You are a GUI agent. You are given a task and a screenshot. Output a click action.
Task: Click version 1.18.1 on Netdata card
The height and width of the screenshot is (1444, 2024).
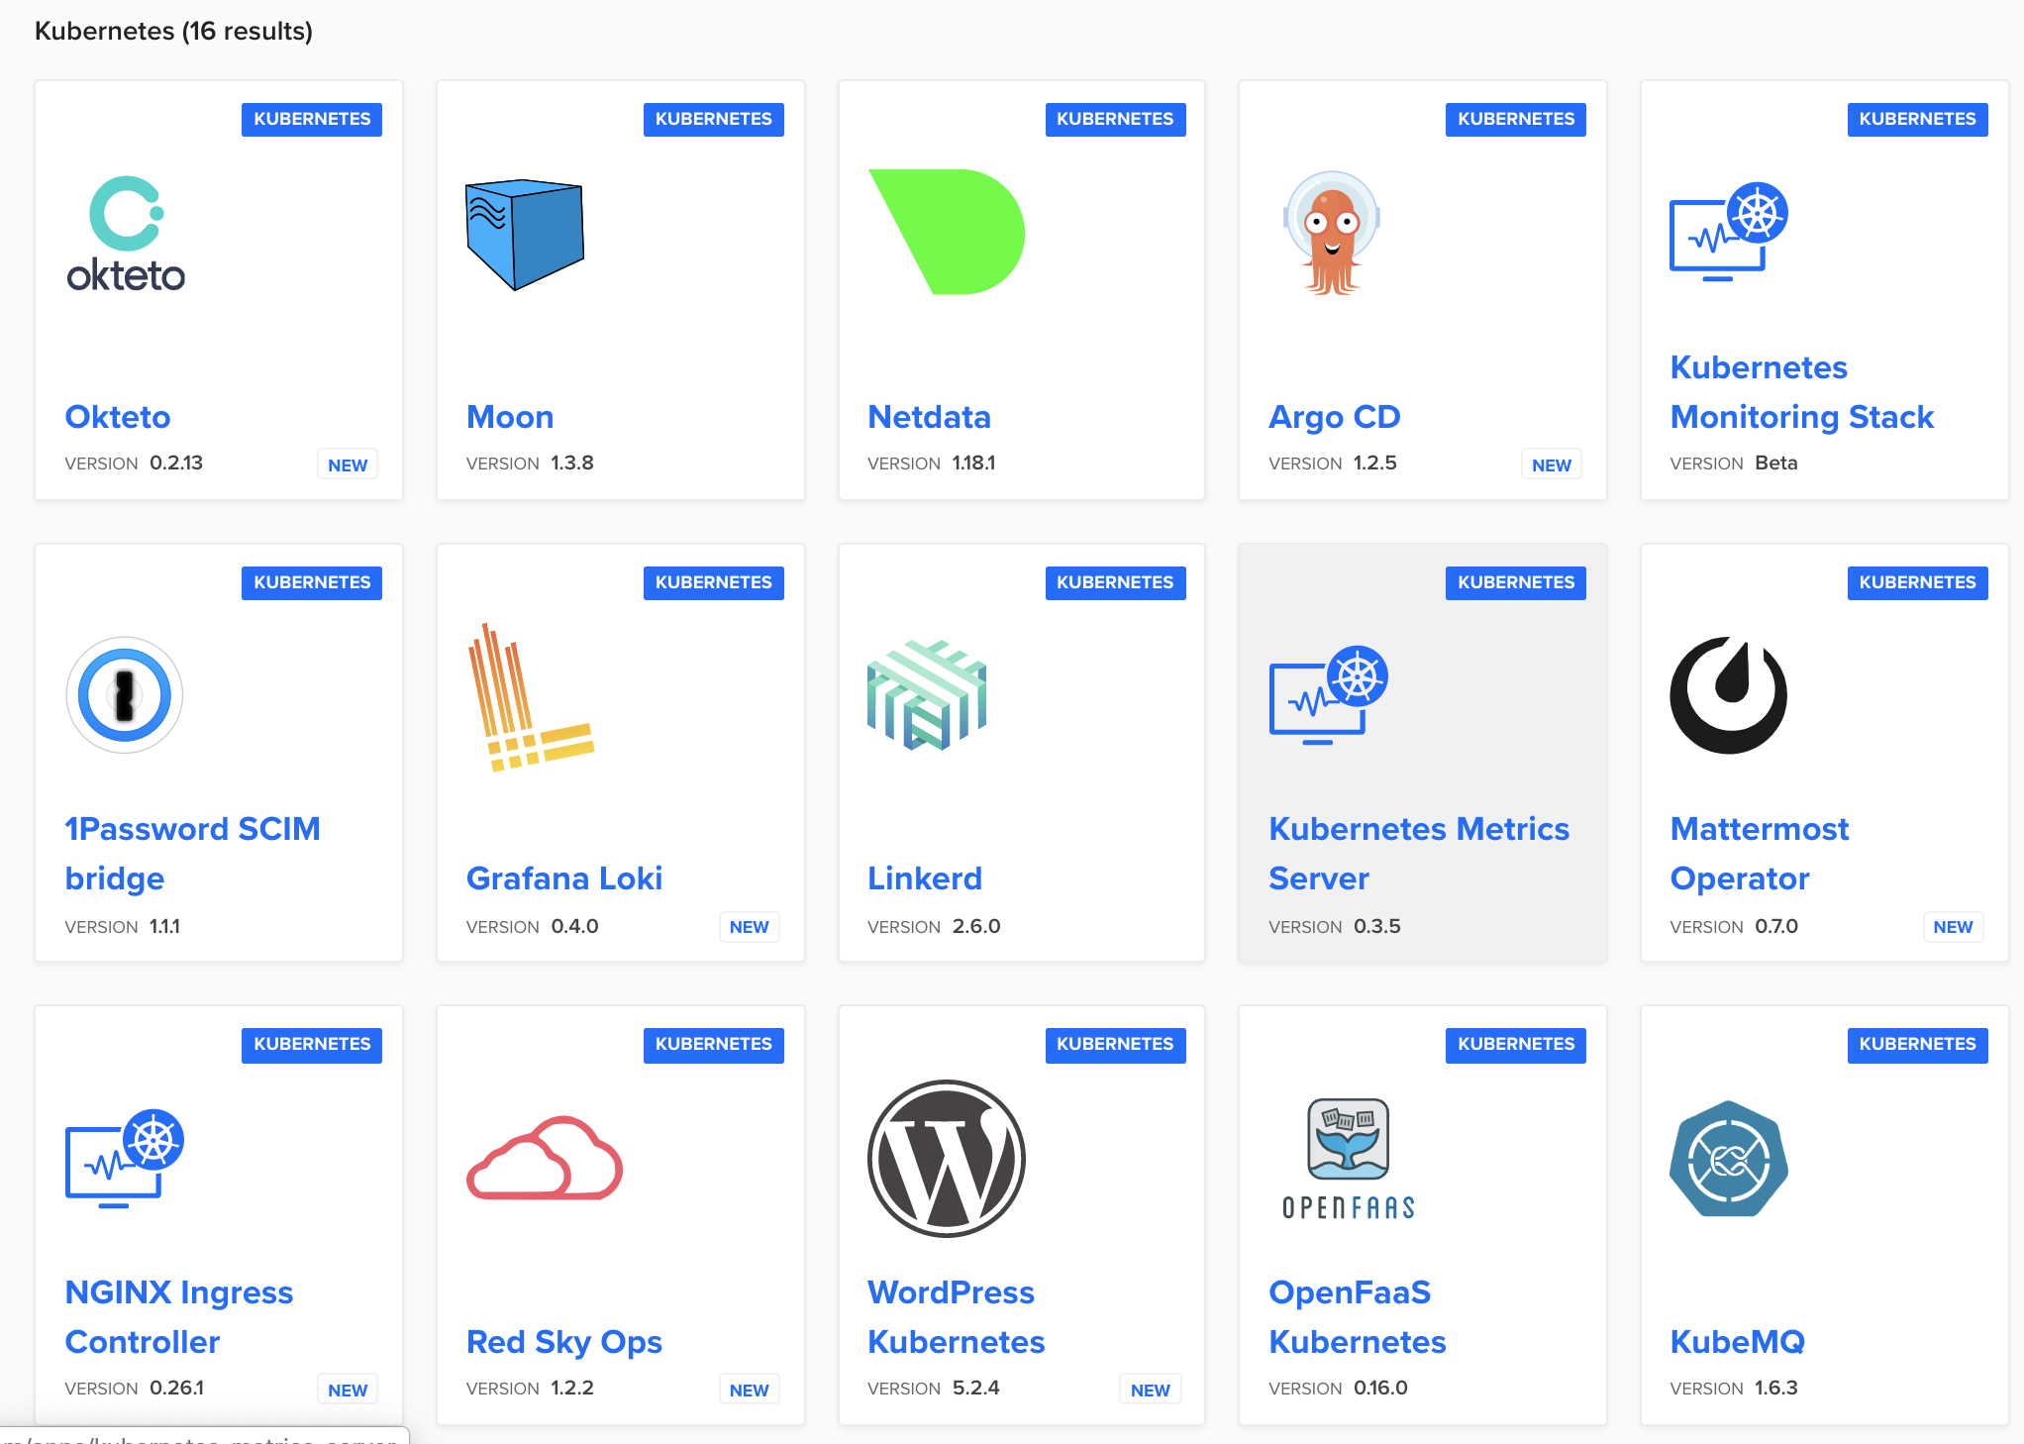pos(974,463)
